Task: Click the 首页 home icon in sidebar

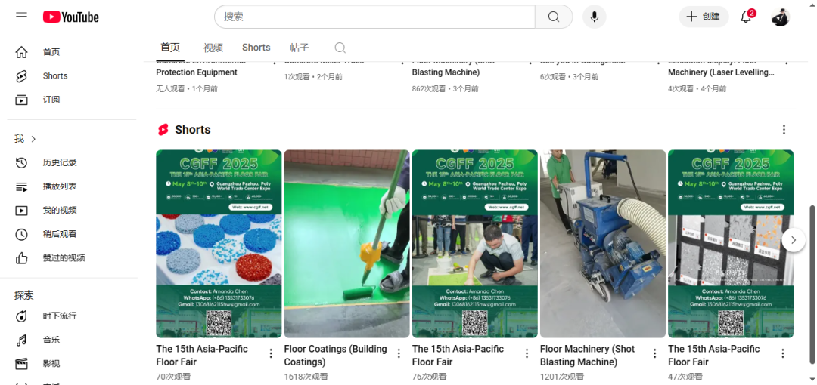Action: click(21, 52)
